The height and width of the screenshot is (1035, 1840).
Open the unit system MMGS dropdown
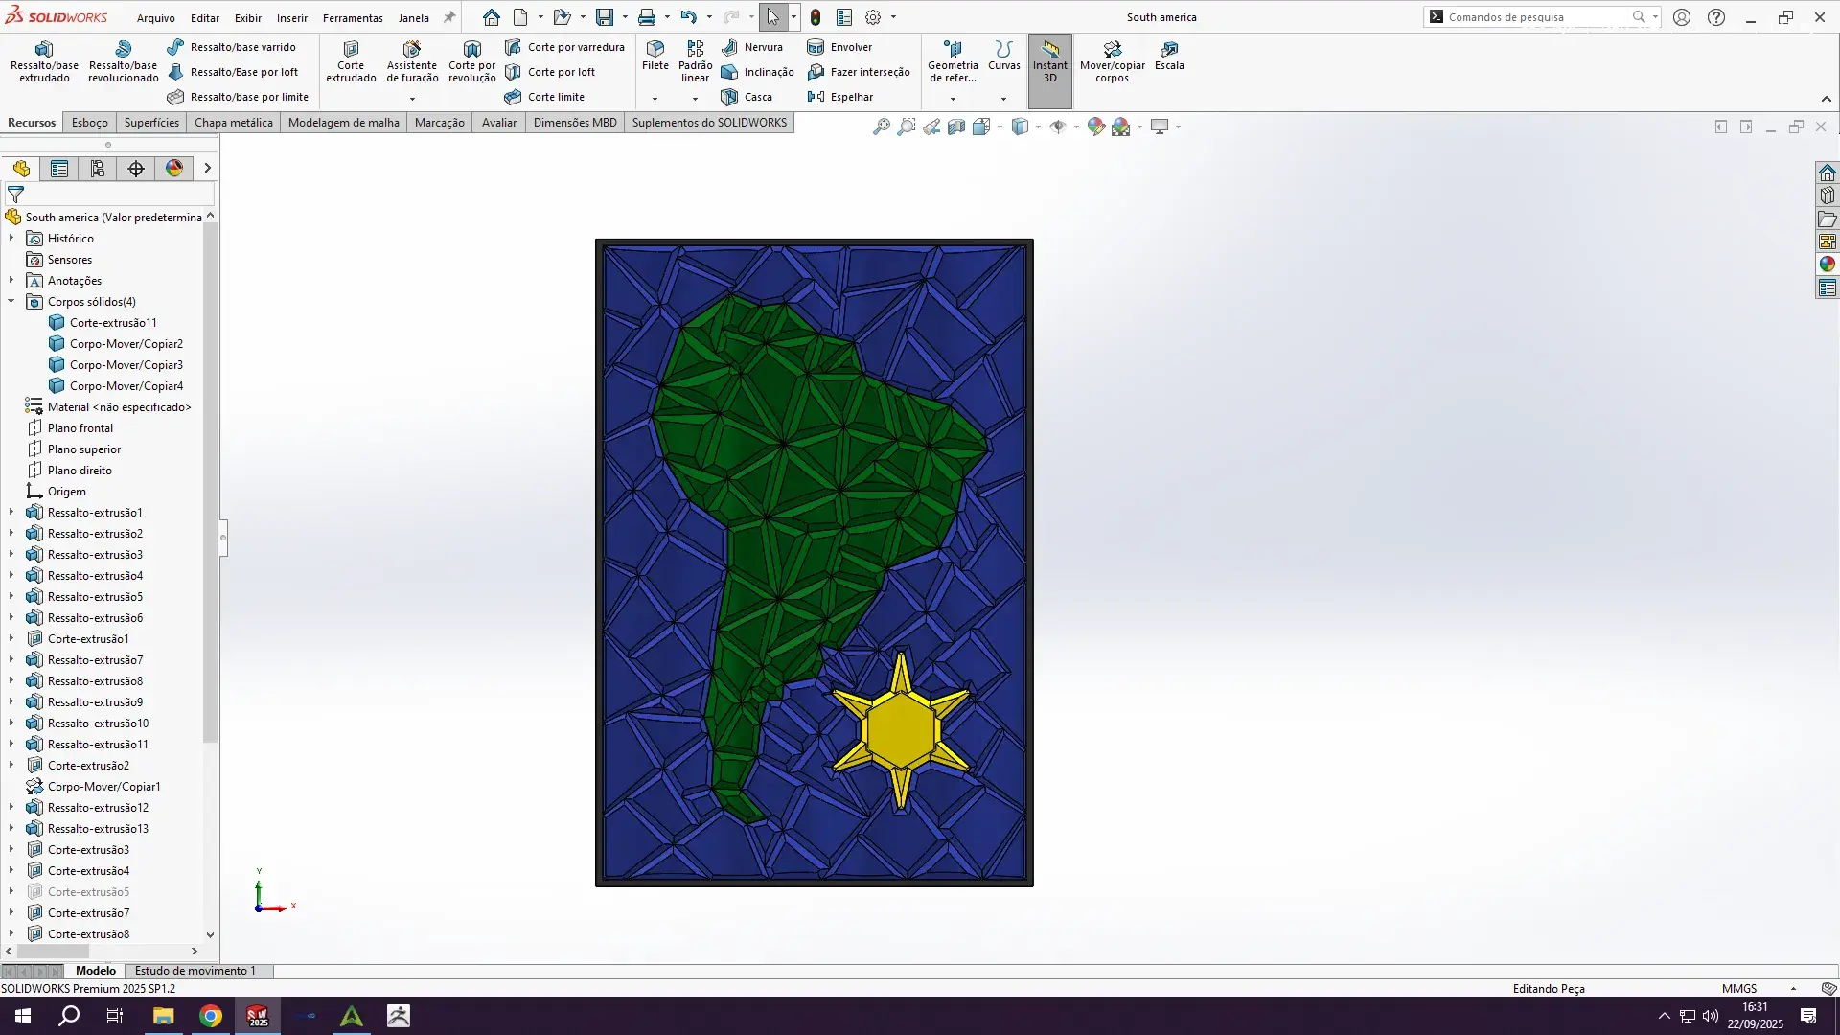(1793, 989)
